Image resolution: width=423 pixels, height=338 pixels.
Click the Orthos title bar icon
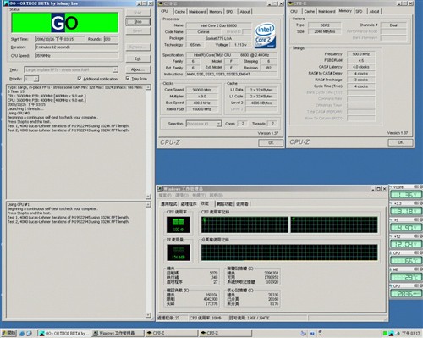[6, 3]
